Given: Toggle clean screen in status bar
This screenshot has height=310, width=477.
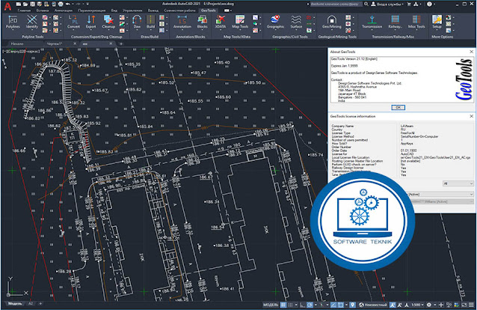Looking at the screenshot, I should tap(464, 305).
